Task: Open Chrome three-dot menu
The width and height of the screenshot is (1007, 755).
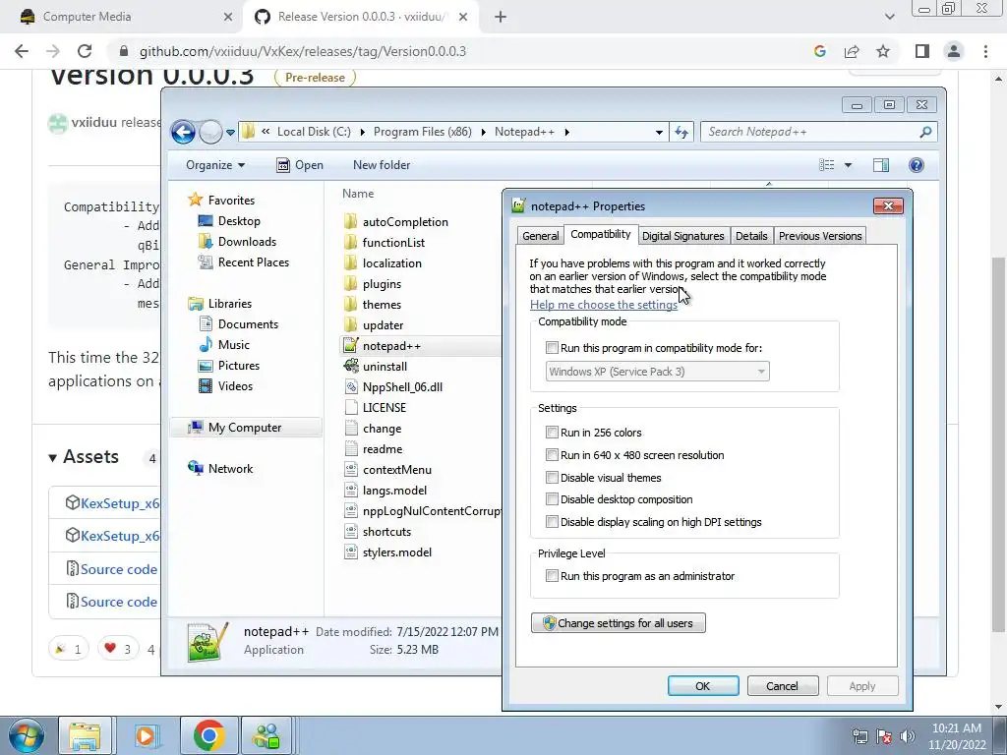Action: click(x=985, y=51)
